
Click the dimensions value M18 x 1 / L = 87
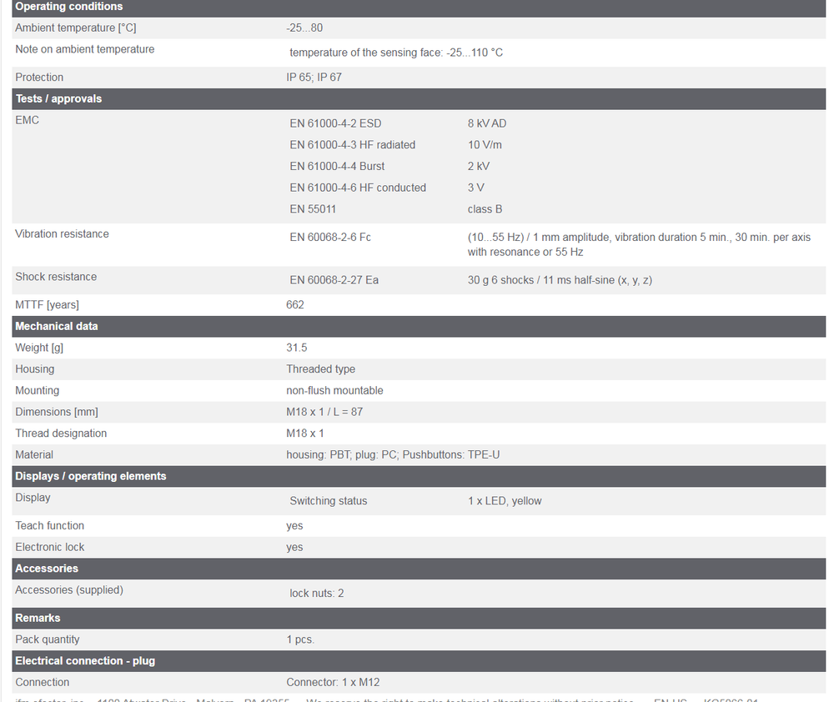coord(324,412)
